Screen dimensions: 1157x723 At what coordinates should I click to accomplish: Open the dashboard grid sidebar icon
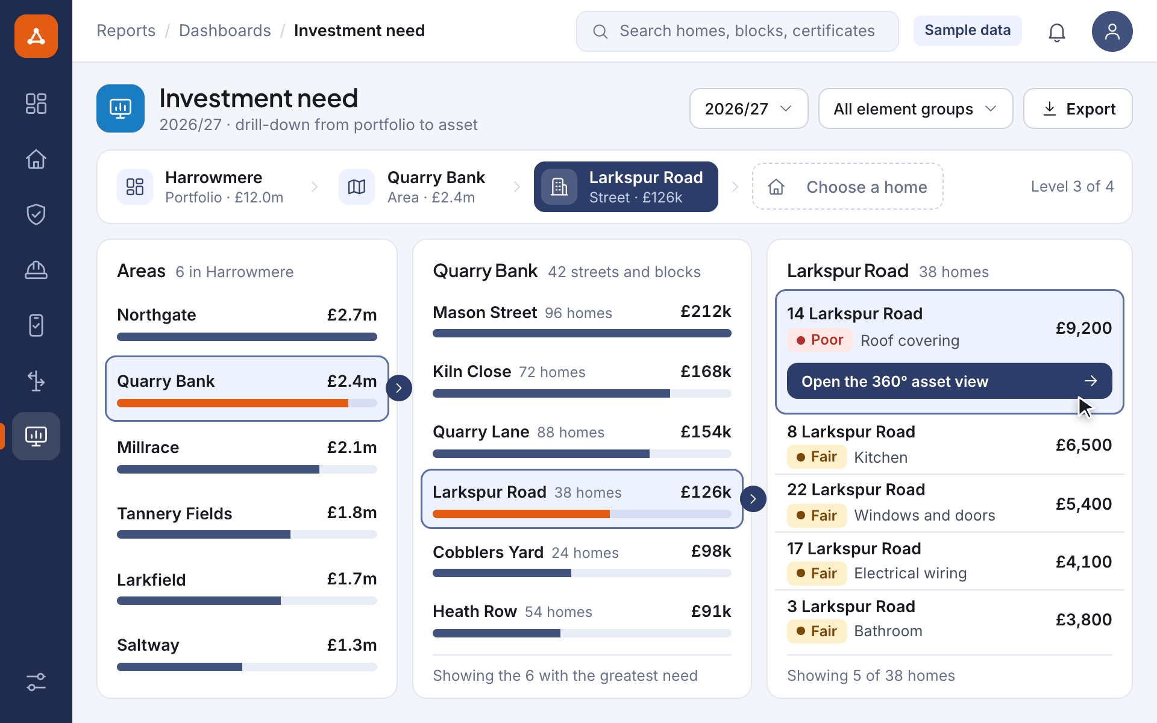pyautogui.click(x=36, y=104)
